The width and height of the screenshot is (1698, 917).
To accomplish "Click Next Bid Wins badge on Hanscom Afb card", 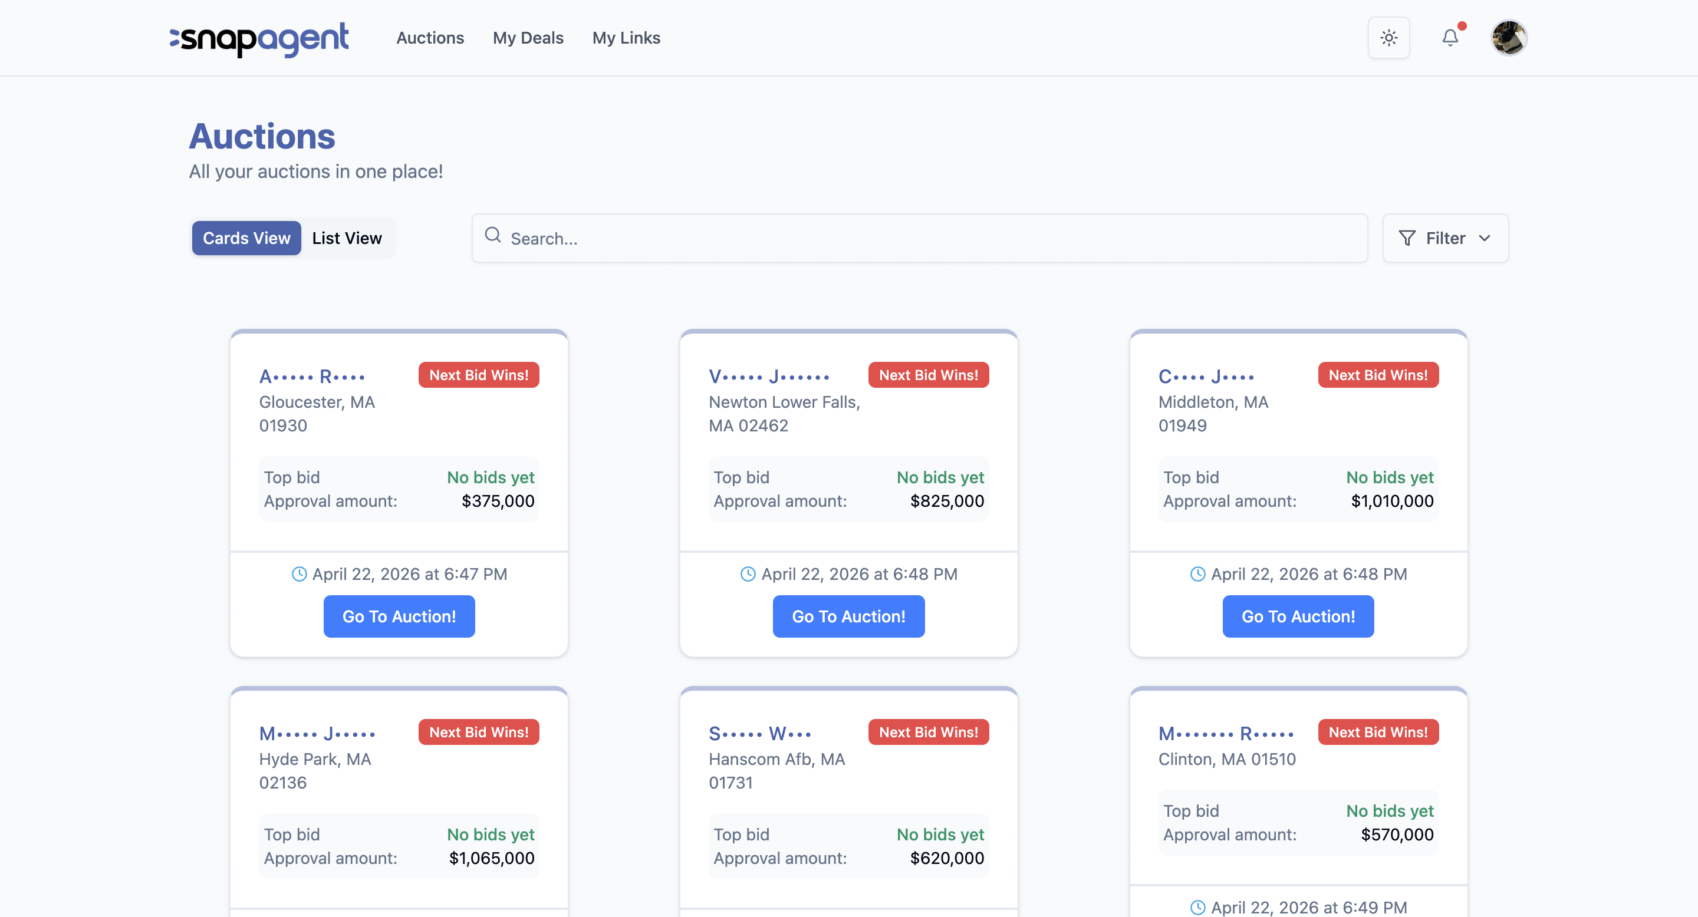I will point(928,732).
